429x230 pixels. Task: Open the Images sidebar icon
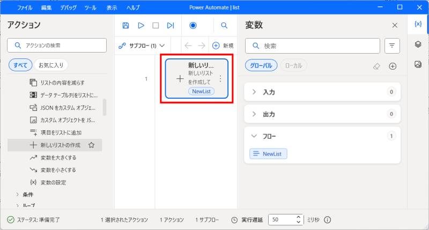[x=418, y=64]
